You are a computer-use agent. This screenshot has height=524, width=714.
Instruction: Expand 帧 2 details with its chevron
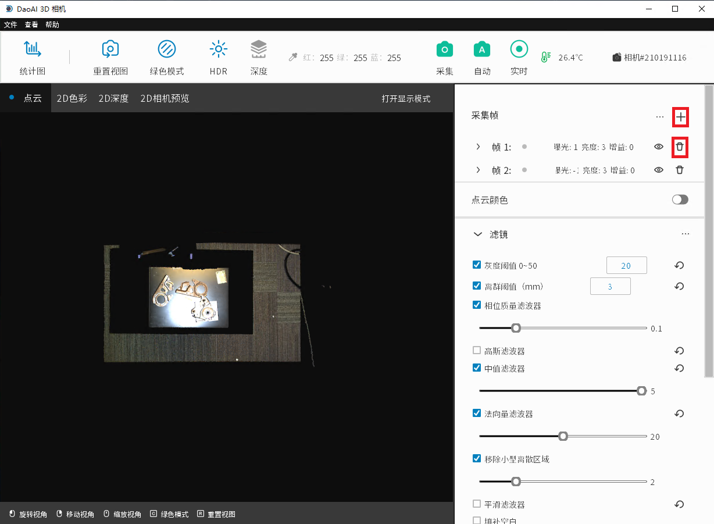pos(478,170)
